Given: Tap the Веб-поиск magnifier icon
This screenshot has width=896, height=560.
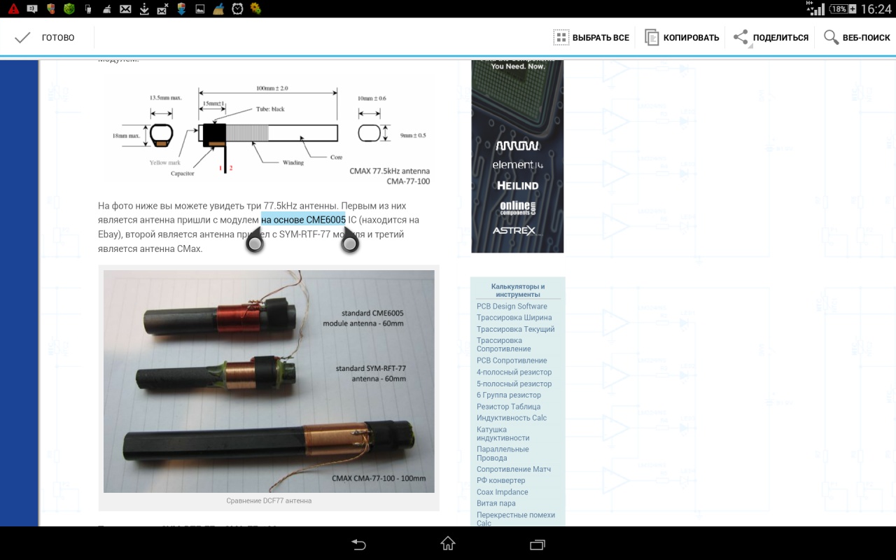Looking at the screenshot, I should coord(831,38).
